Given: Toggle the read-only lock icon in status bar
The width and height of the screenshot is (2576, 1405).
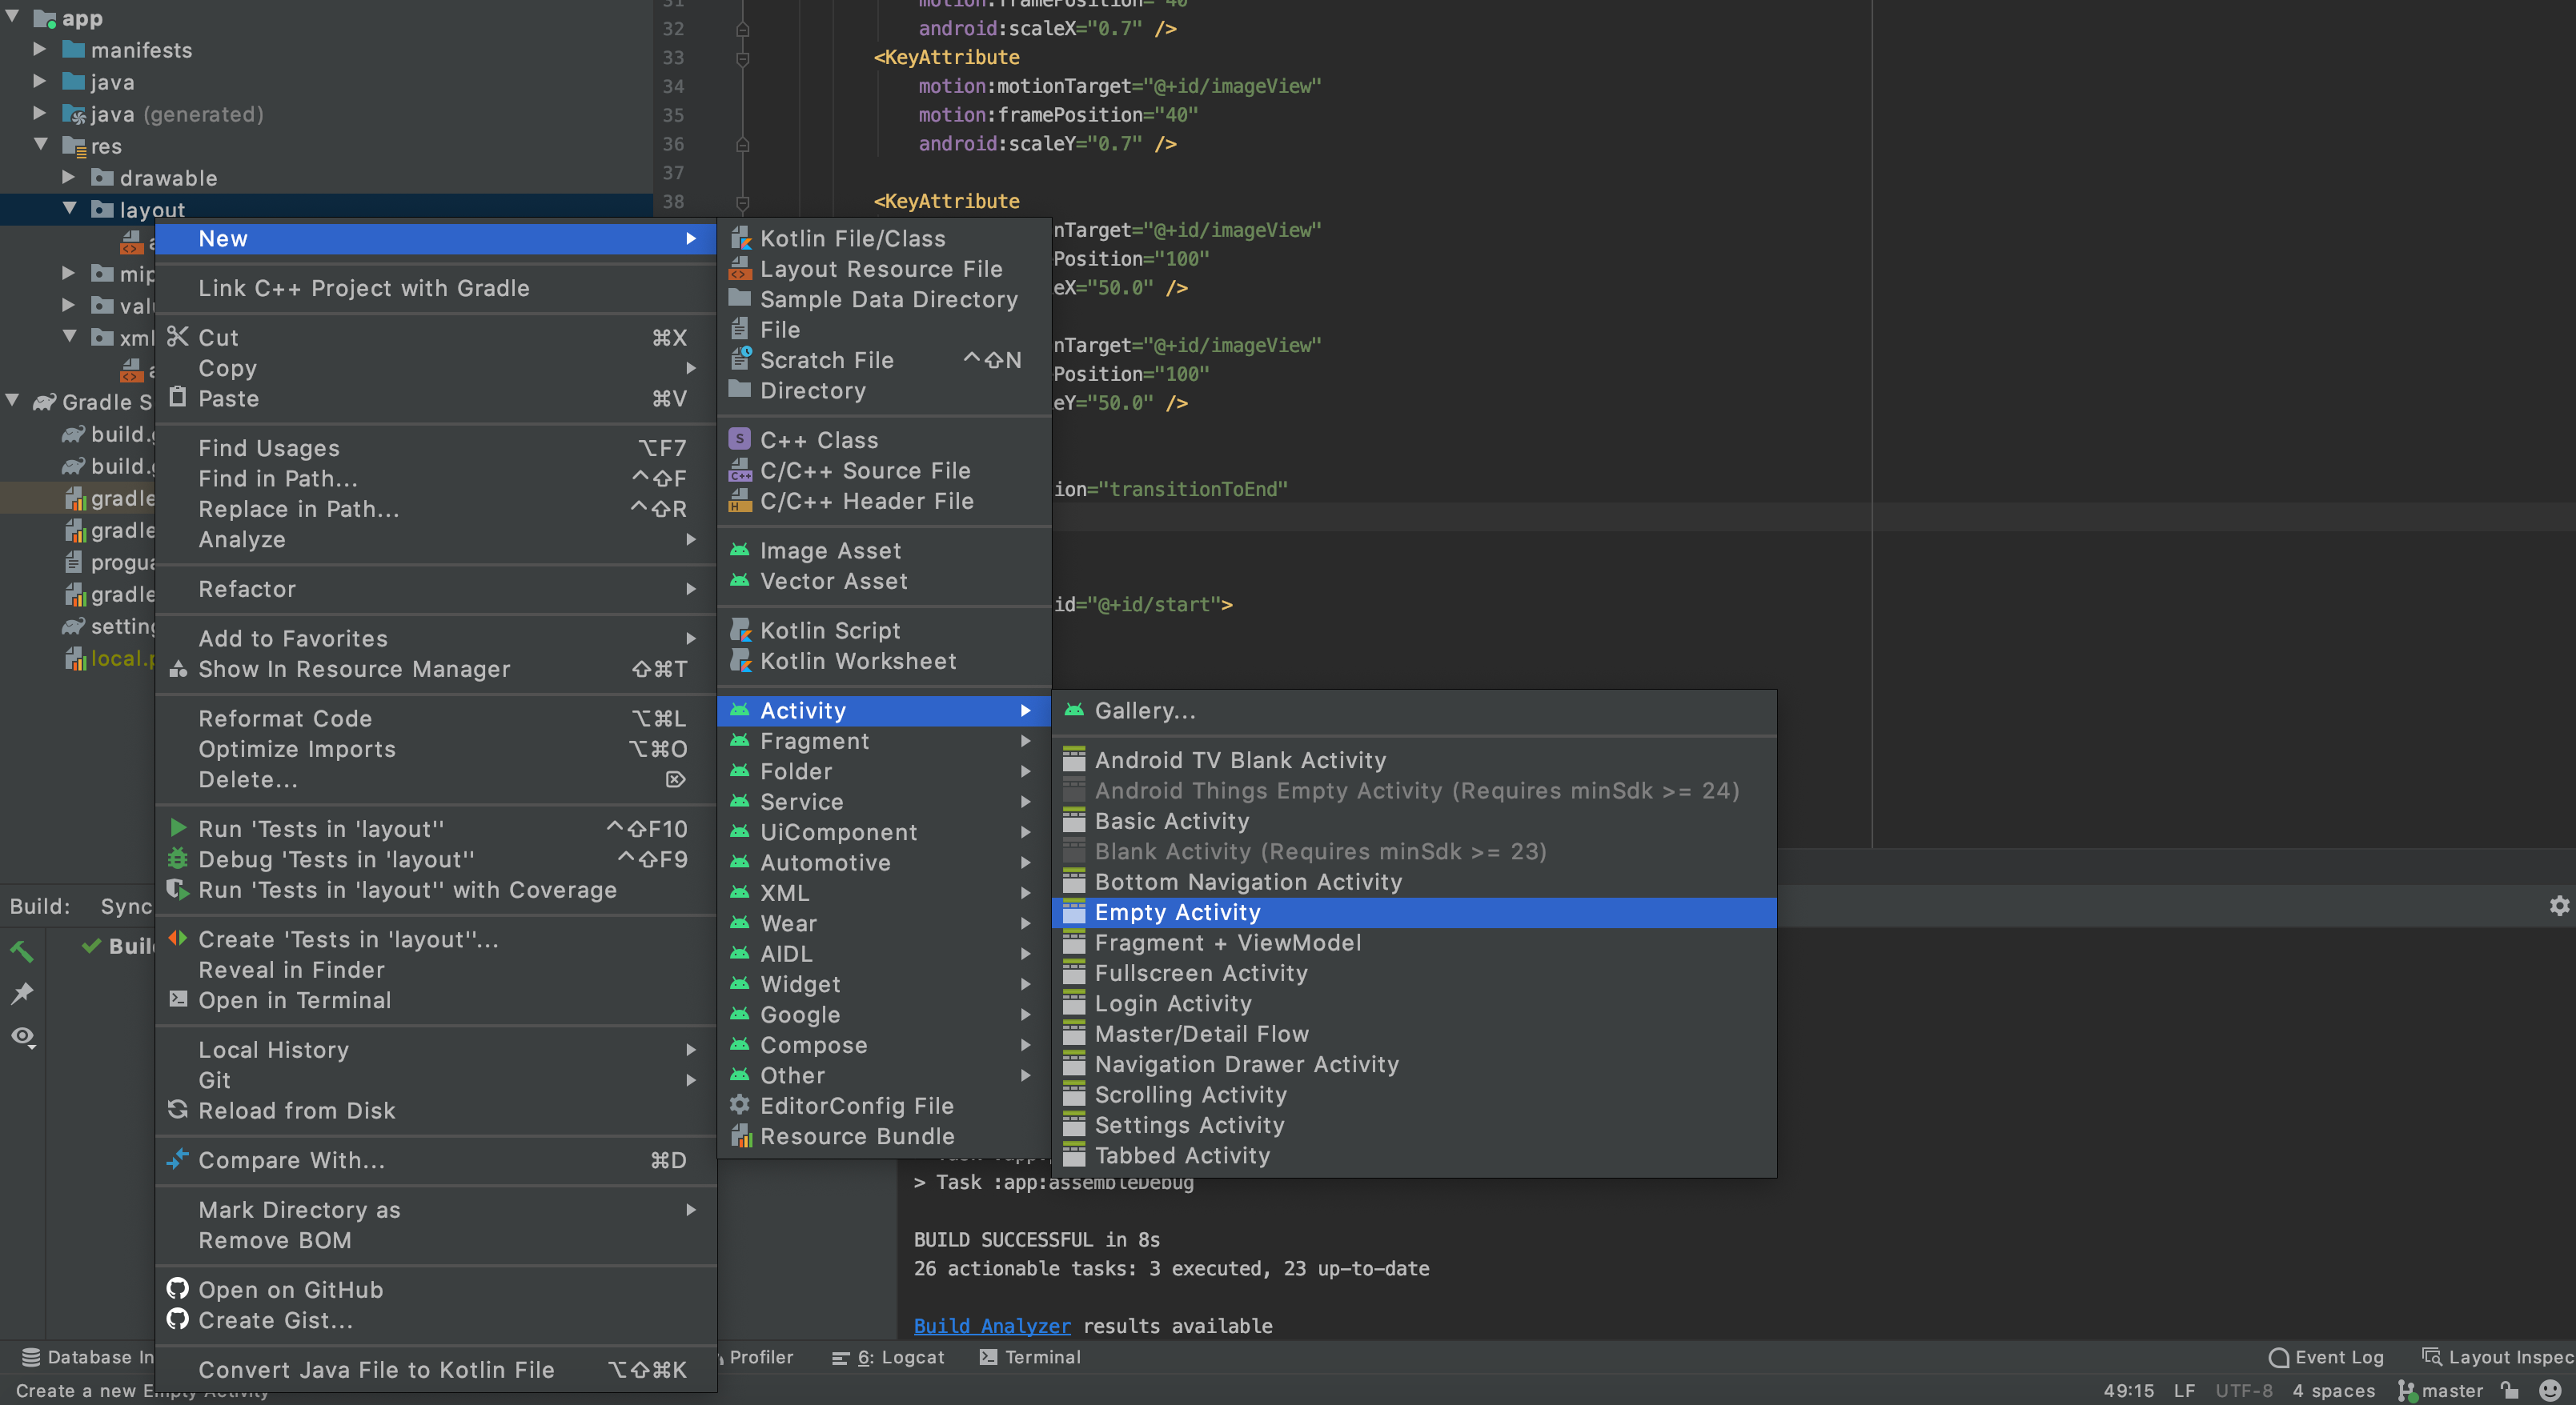Looking at the screenshot, I should [x=2510, y=1390].
